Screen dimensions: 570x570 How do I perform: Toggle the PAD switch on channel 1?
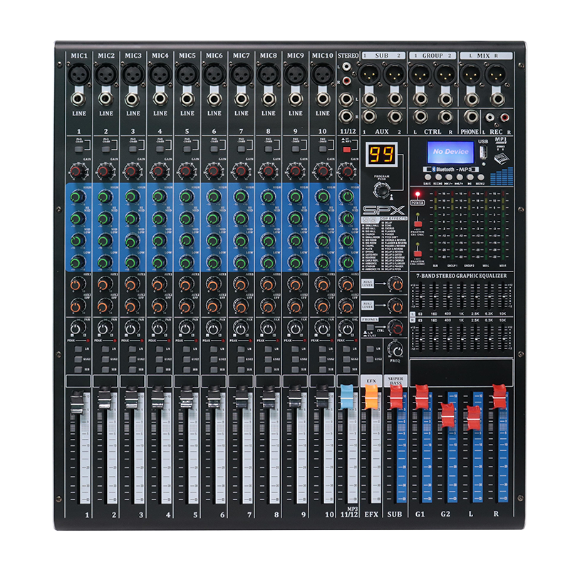[x=79, y=149]
